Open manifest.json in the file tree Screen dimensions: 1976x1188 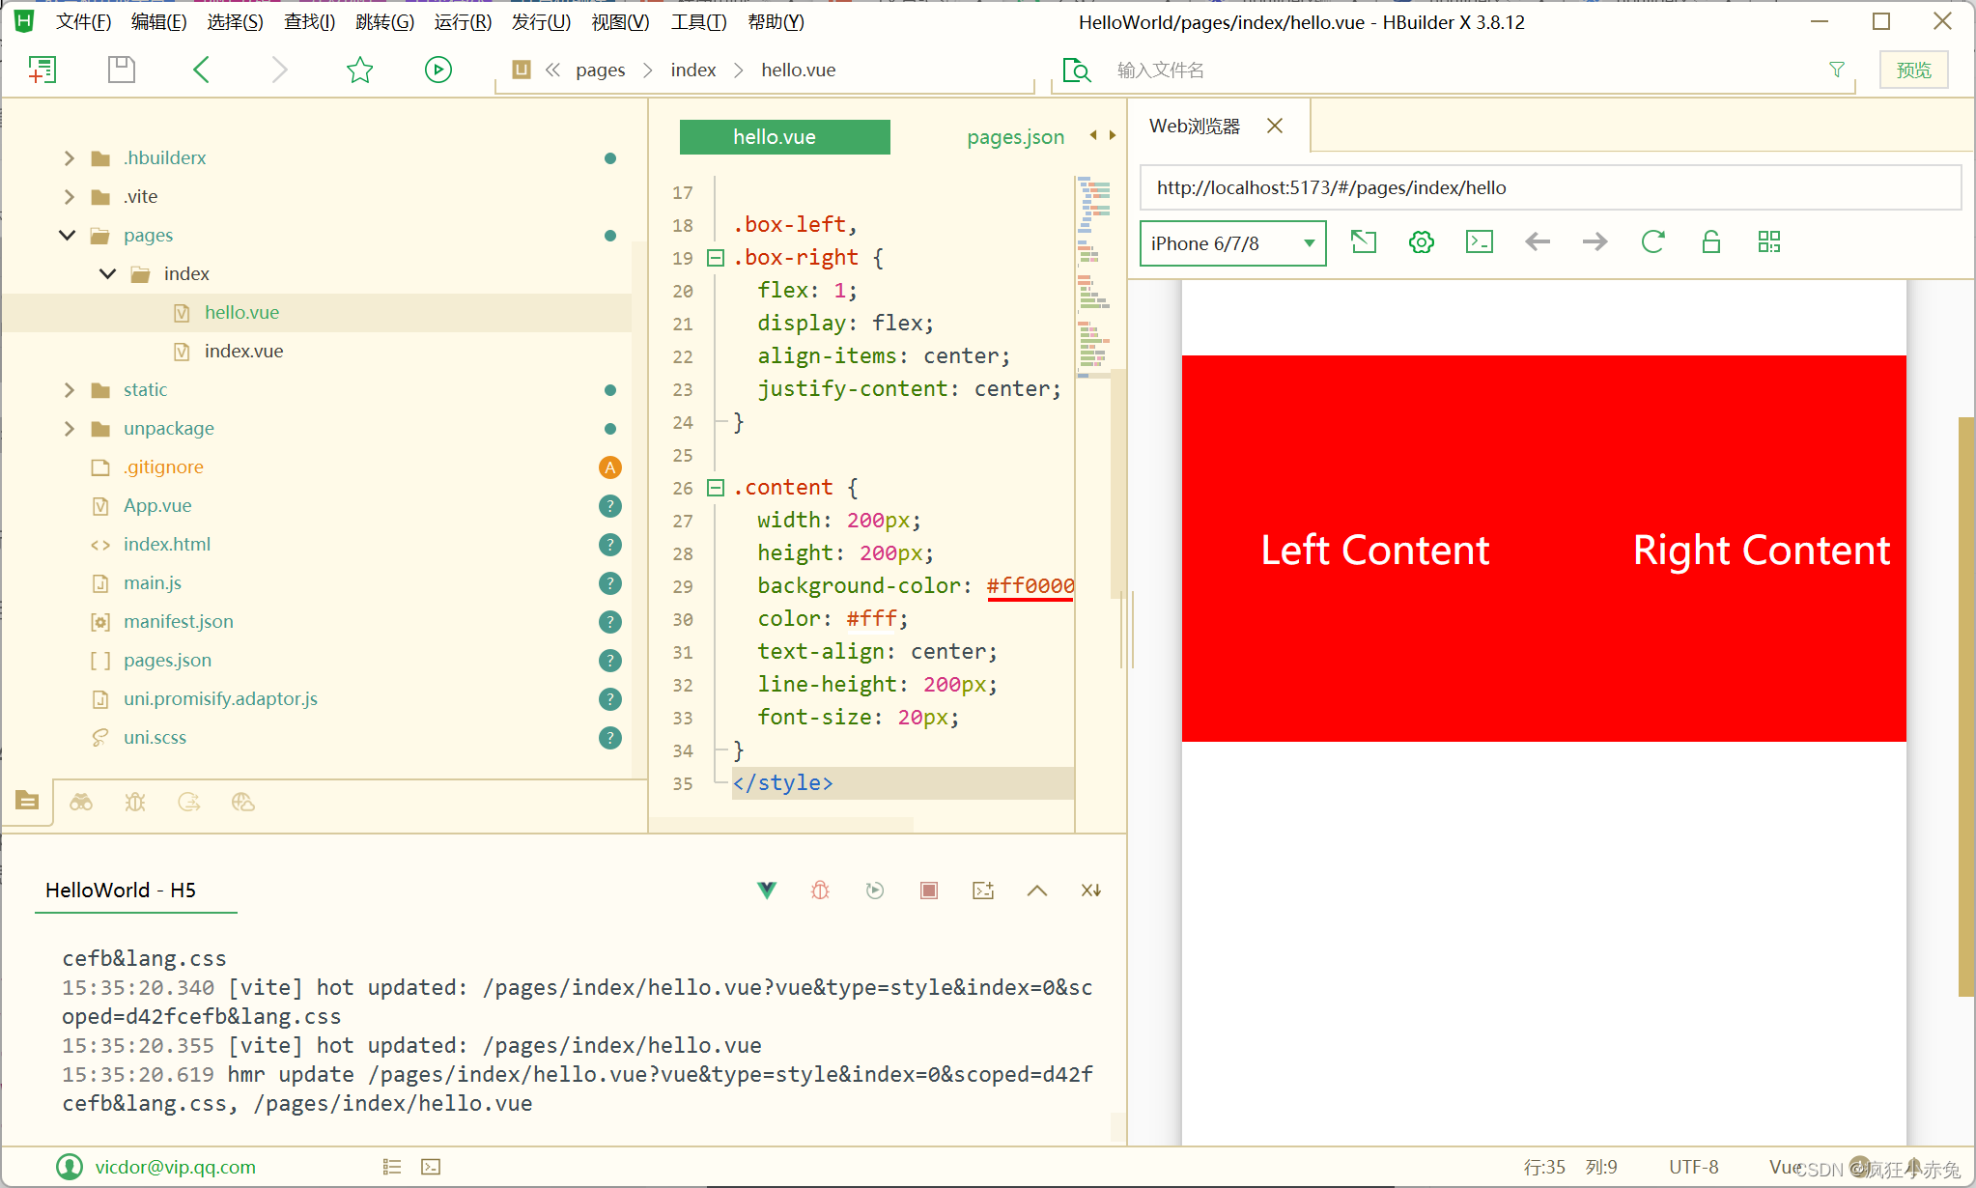[178, 622]
